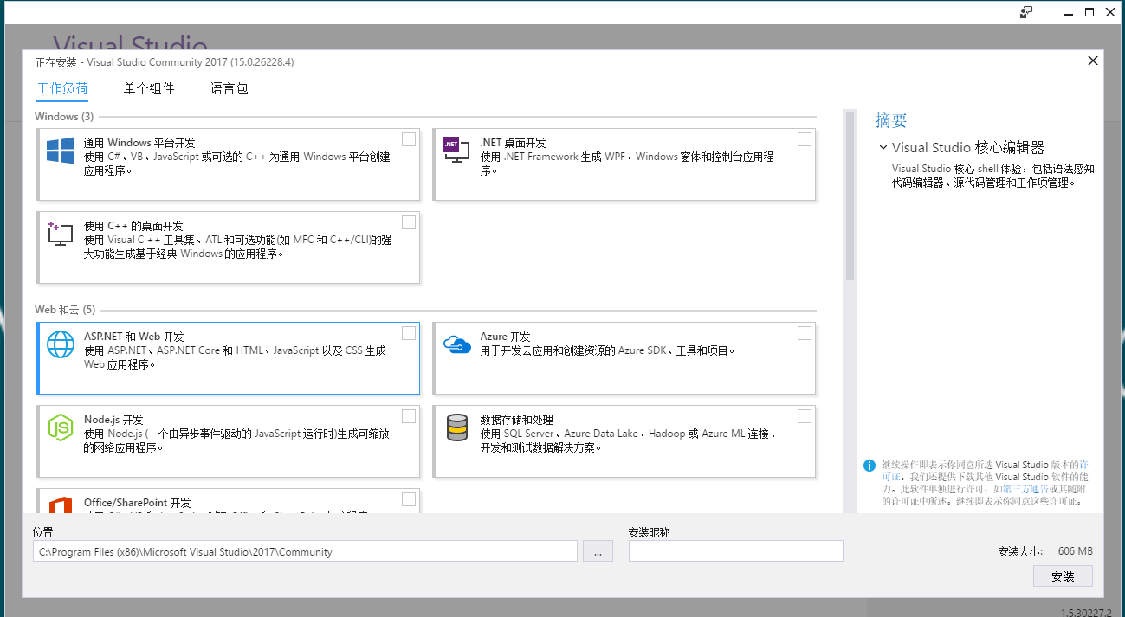Image resolution: width=1125 pixels, height=617 pixels.
Task: Check the 数据存储和处理 workload checkbox
Action: pyautogui.click(x=805, y=416)
